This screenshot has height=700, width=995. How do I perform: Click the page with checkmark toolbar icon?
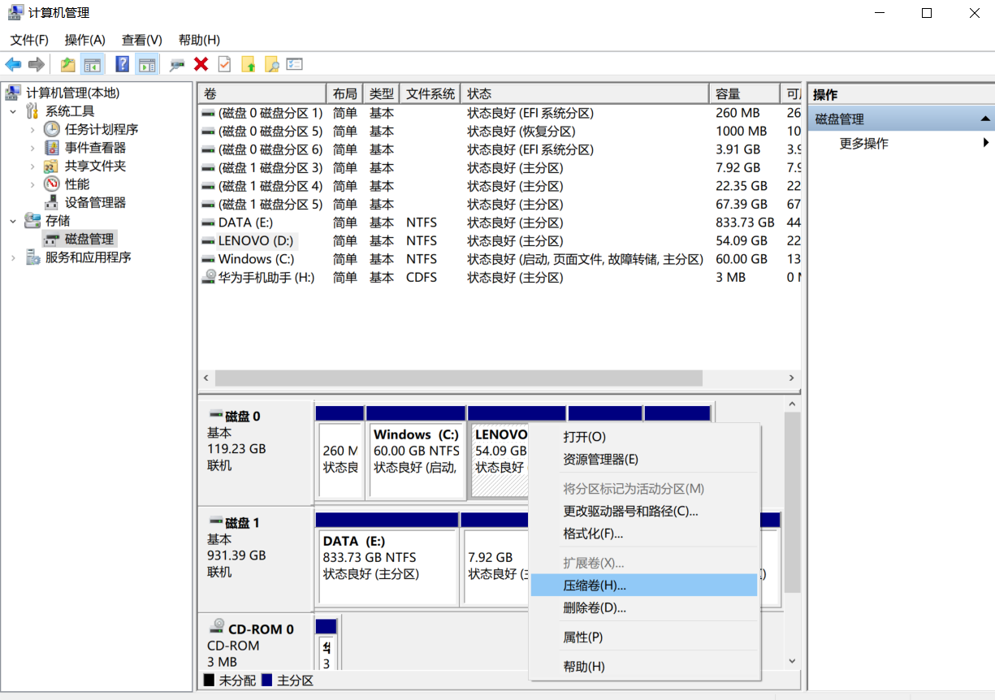[x=224, y=64]
